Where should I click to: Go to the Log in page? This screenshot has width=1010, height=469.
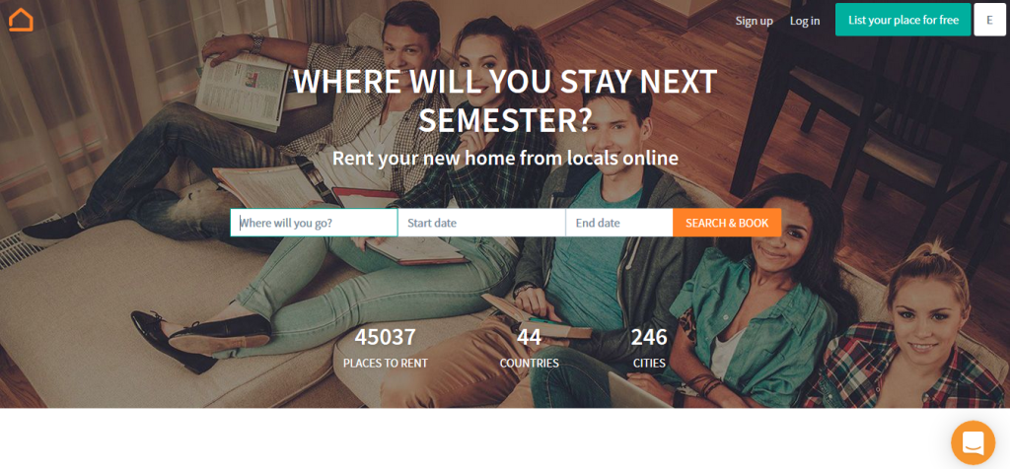805,21
